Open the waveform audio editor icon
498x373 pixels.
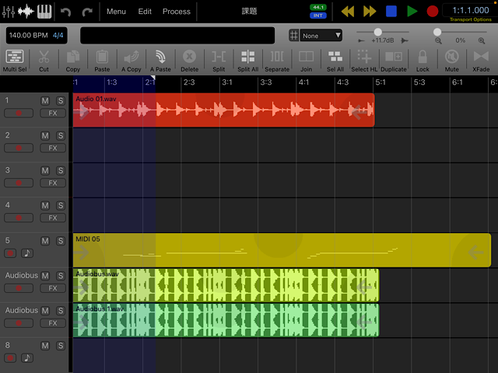[26, 12]
